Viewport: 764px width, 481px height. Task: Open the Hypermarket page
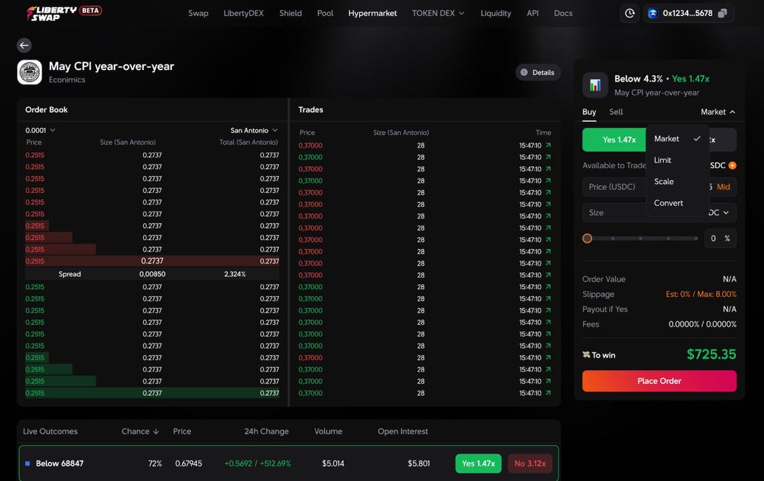coord(372,13)
